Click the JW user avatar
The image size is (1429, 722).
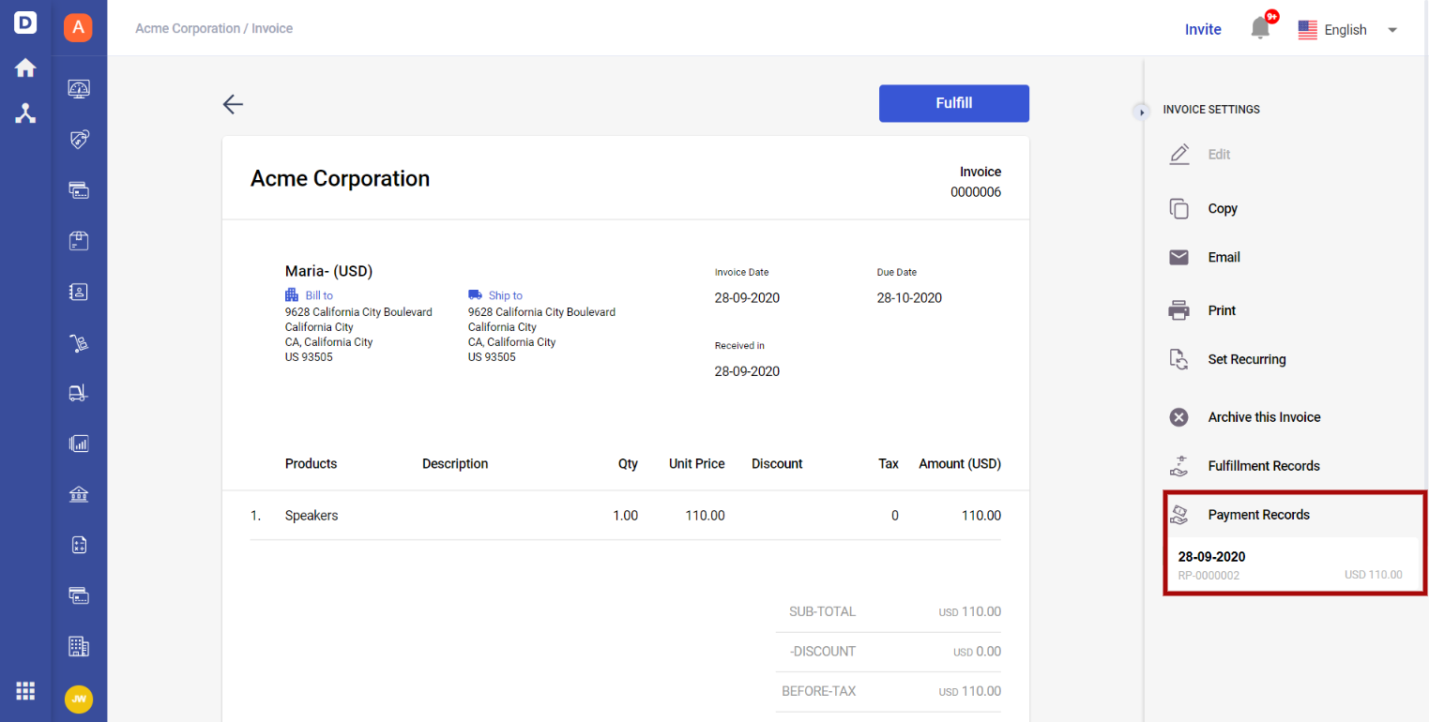click(79, 699)
